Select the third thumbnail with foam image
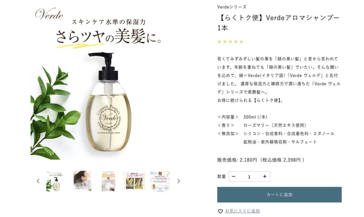364x217 pixels. coord(108,181)
